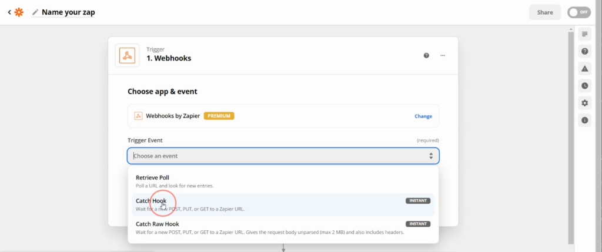Click the Trigger Event dropdown arrows
The width and height of the screenshot is (602, 252).
point(431,156)
